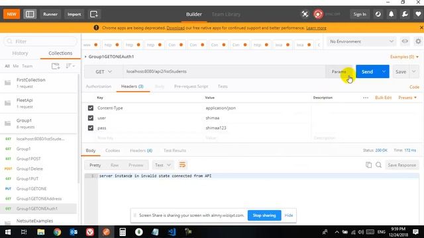This screenshot has width=424, height=238.
Task: Search within the response body
Action: 378,165
